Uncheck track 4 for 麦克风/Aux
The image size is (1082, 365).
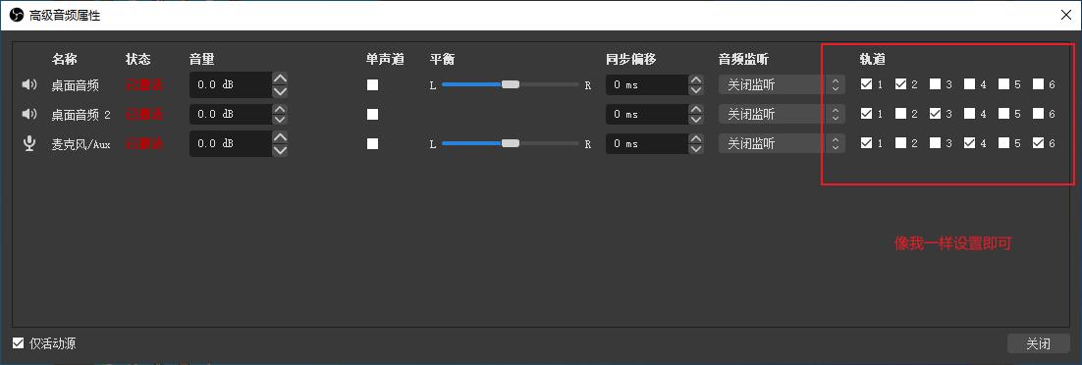969,143
